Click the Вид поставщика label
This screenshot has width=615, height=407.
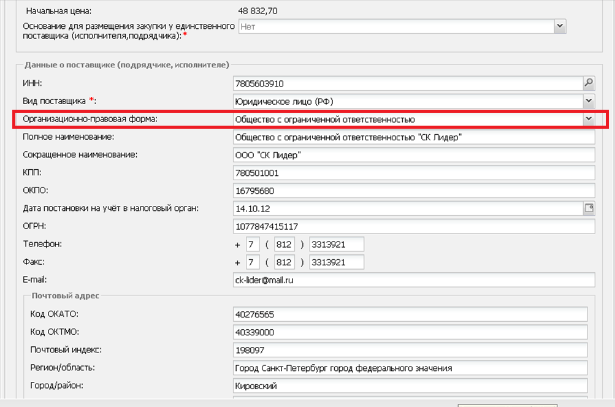point(59,101)
